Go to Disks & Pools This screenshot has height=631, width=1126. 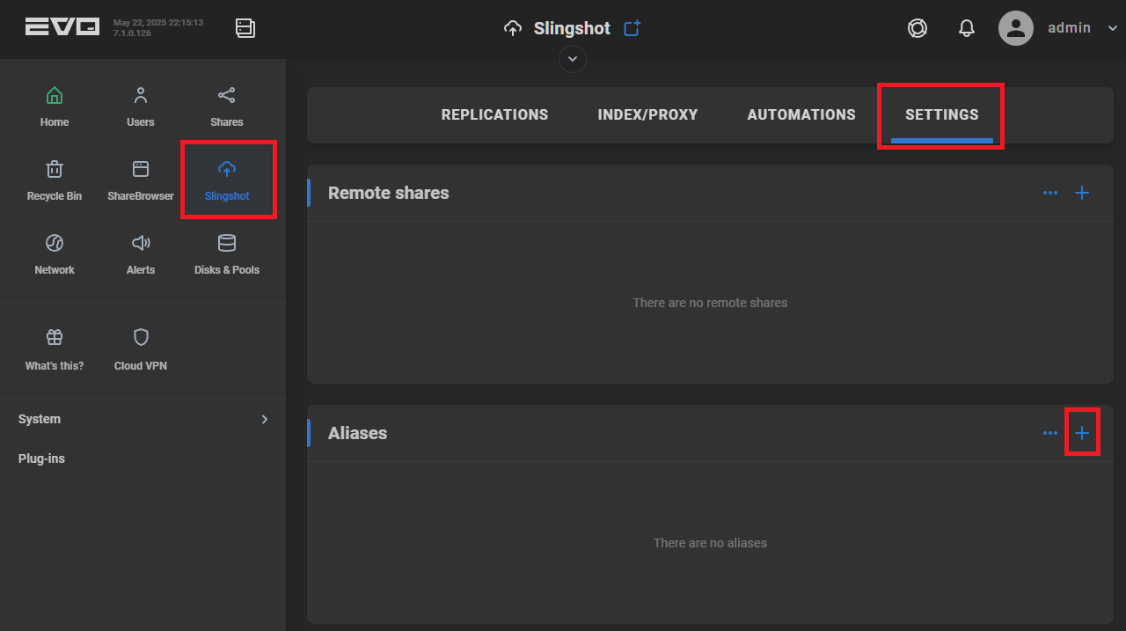227,253
